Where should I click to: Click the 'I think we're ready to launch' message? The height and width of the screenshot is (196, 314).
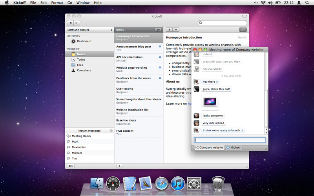pyautogui.click(x=223, y=130)
